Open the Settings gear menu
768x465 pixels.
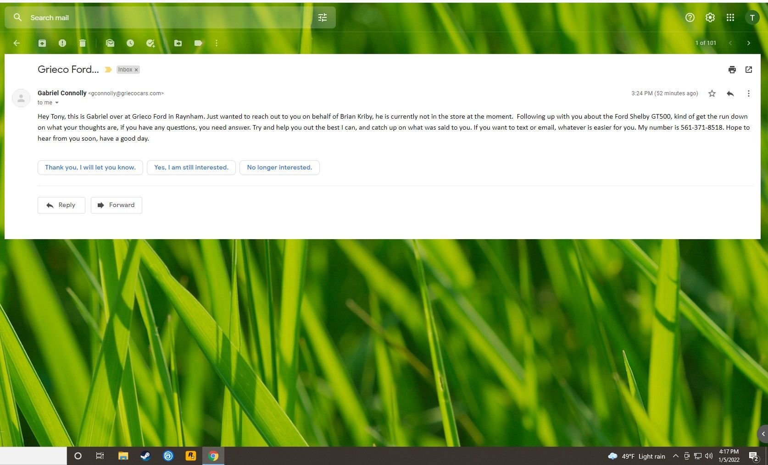tap(710, 17)
